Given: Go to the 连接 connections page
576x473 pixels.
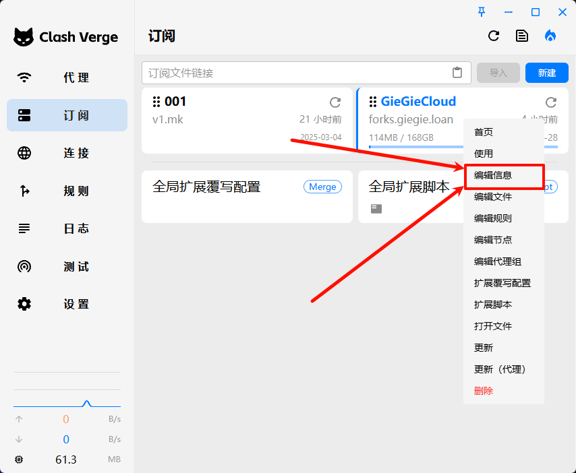Looking at the screenshot, I should (x=67, y=153).
